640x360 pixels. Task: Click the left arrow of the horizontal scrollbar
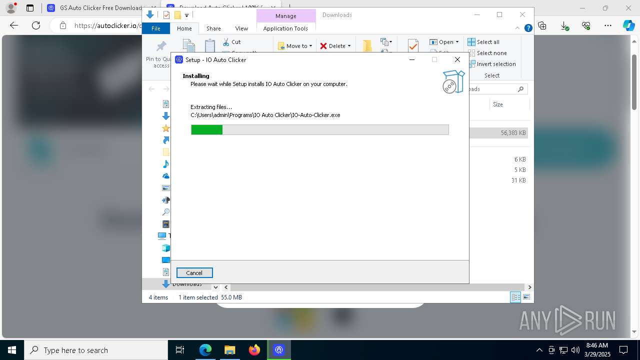(226, 287)
